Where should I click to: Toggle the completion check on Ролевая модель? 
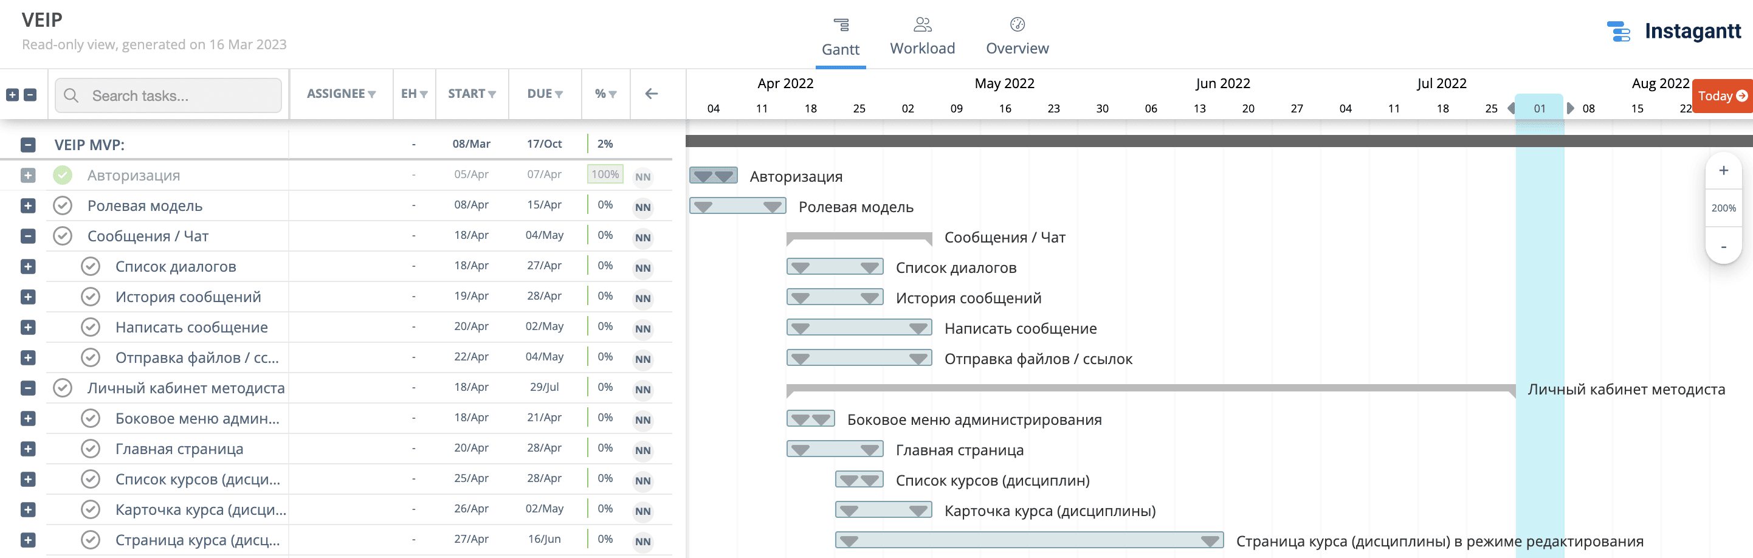(63, 205)
